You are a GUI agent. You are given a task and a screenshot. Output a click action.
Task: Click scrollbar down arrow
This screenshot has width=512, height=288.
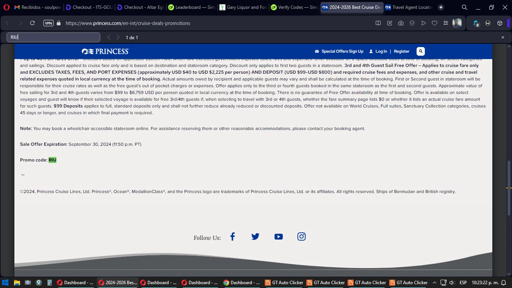pos(509,274)
